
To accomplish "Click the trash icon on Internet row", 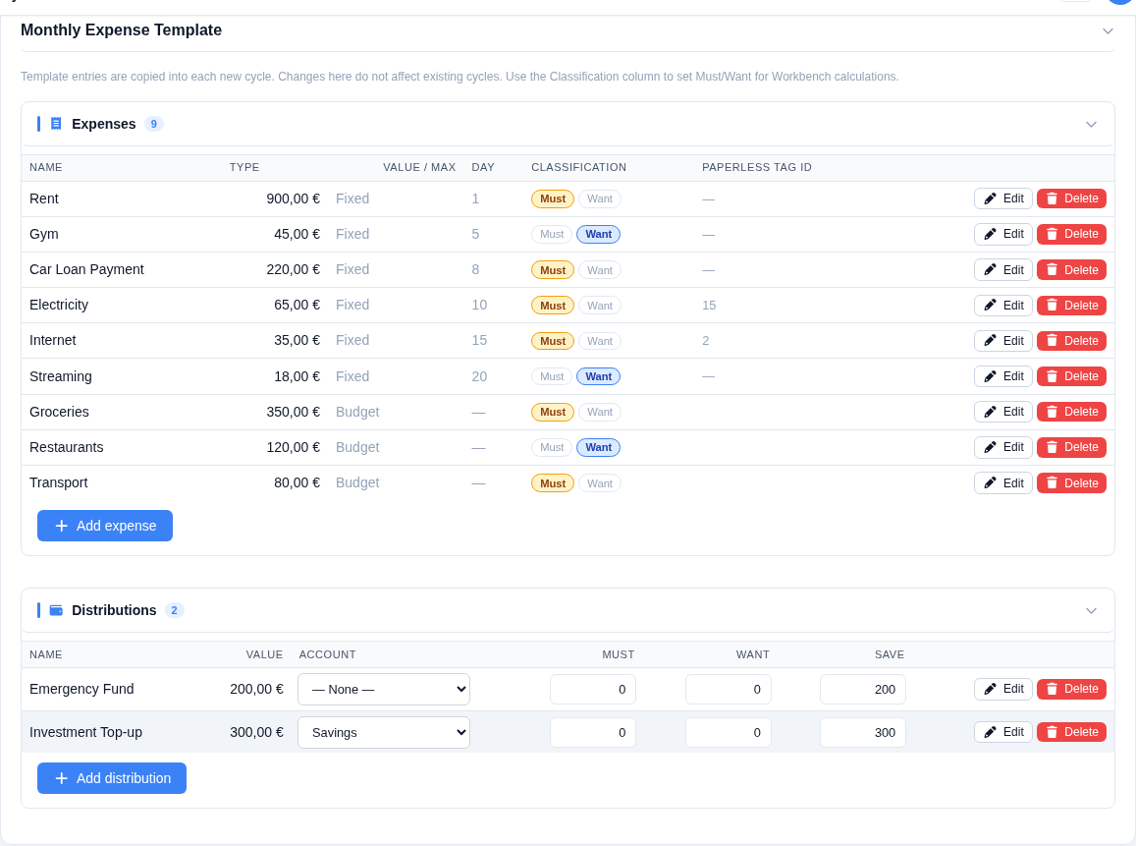I will 1052,341.
